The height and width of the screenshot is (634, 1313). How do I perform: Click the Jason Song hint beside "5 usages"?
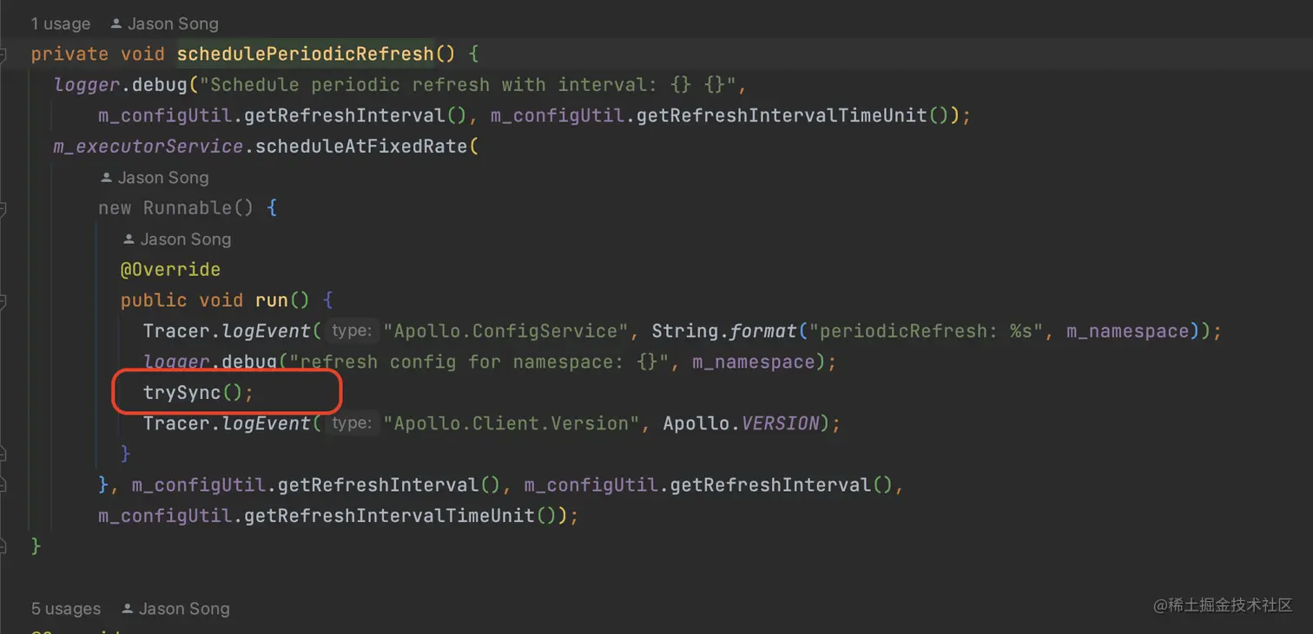point(175,609)
